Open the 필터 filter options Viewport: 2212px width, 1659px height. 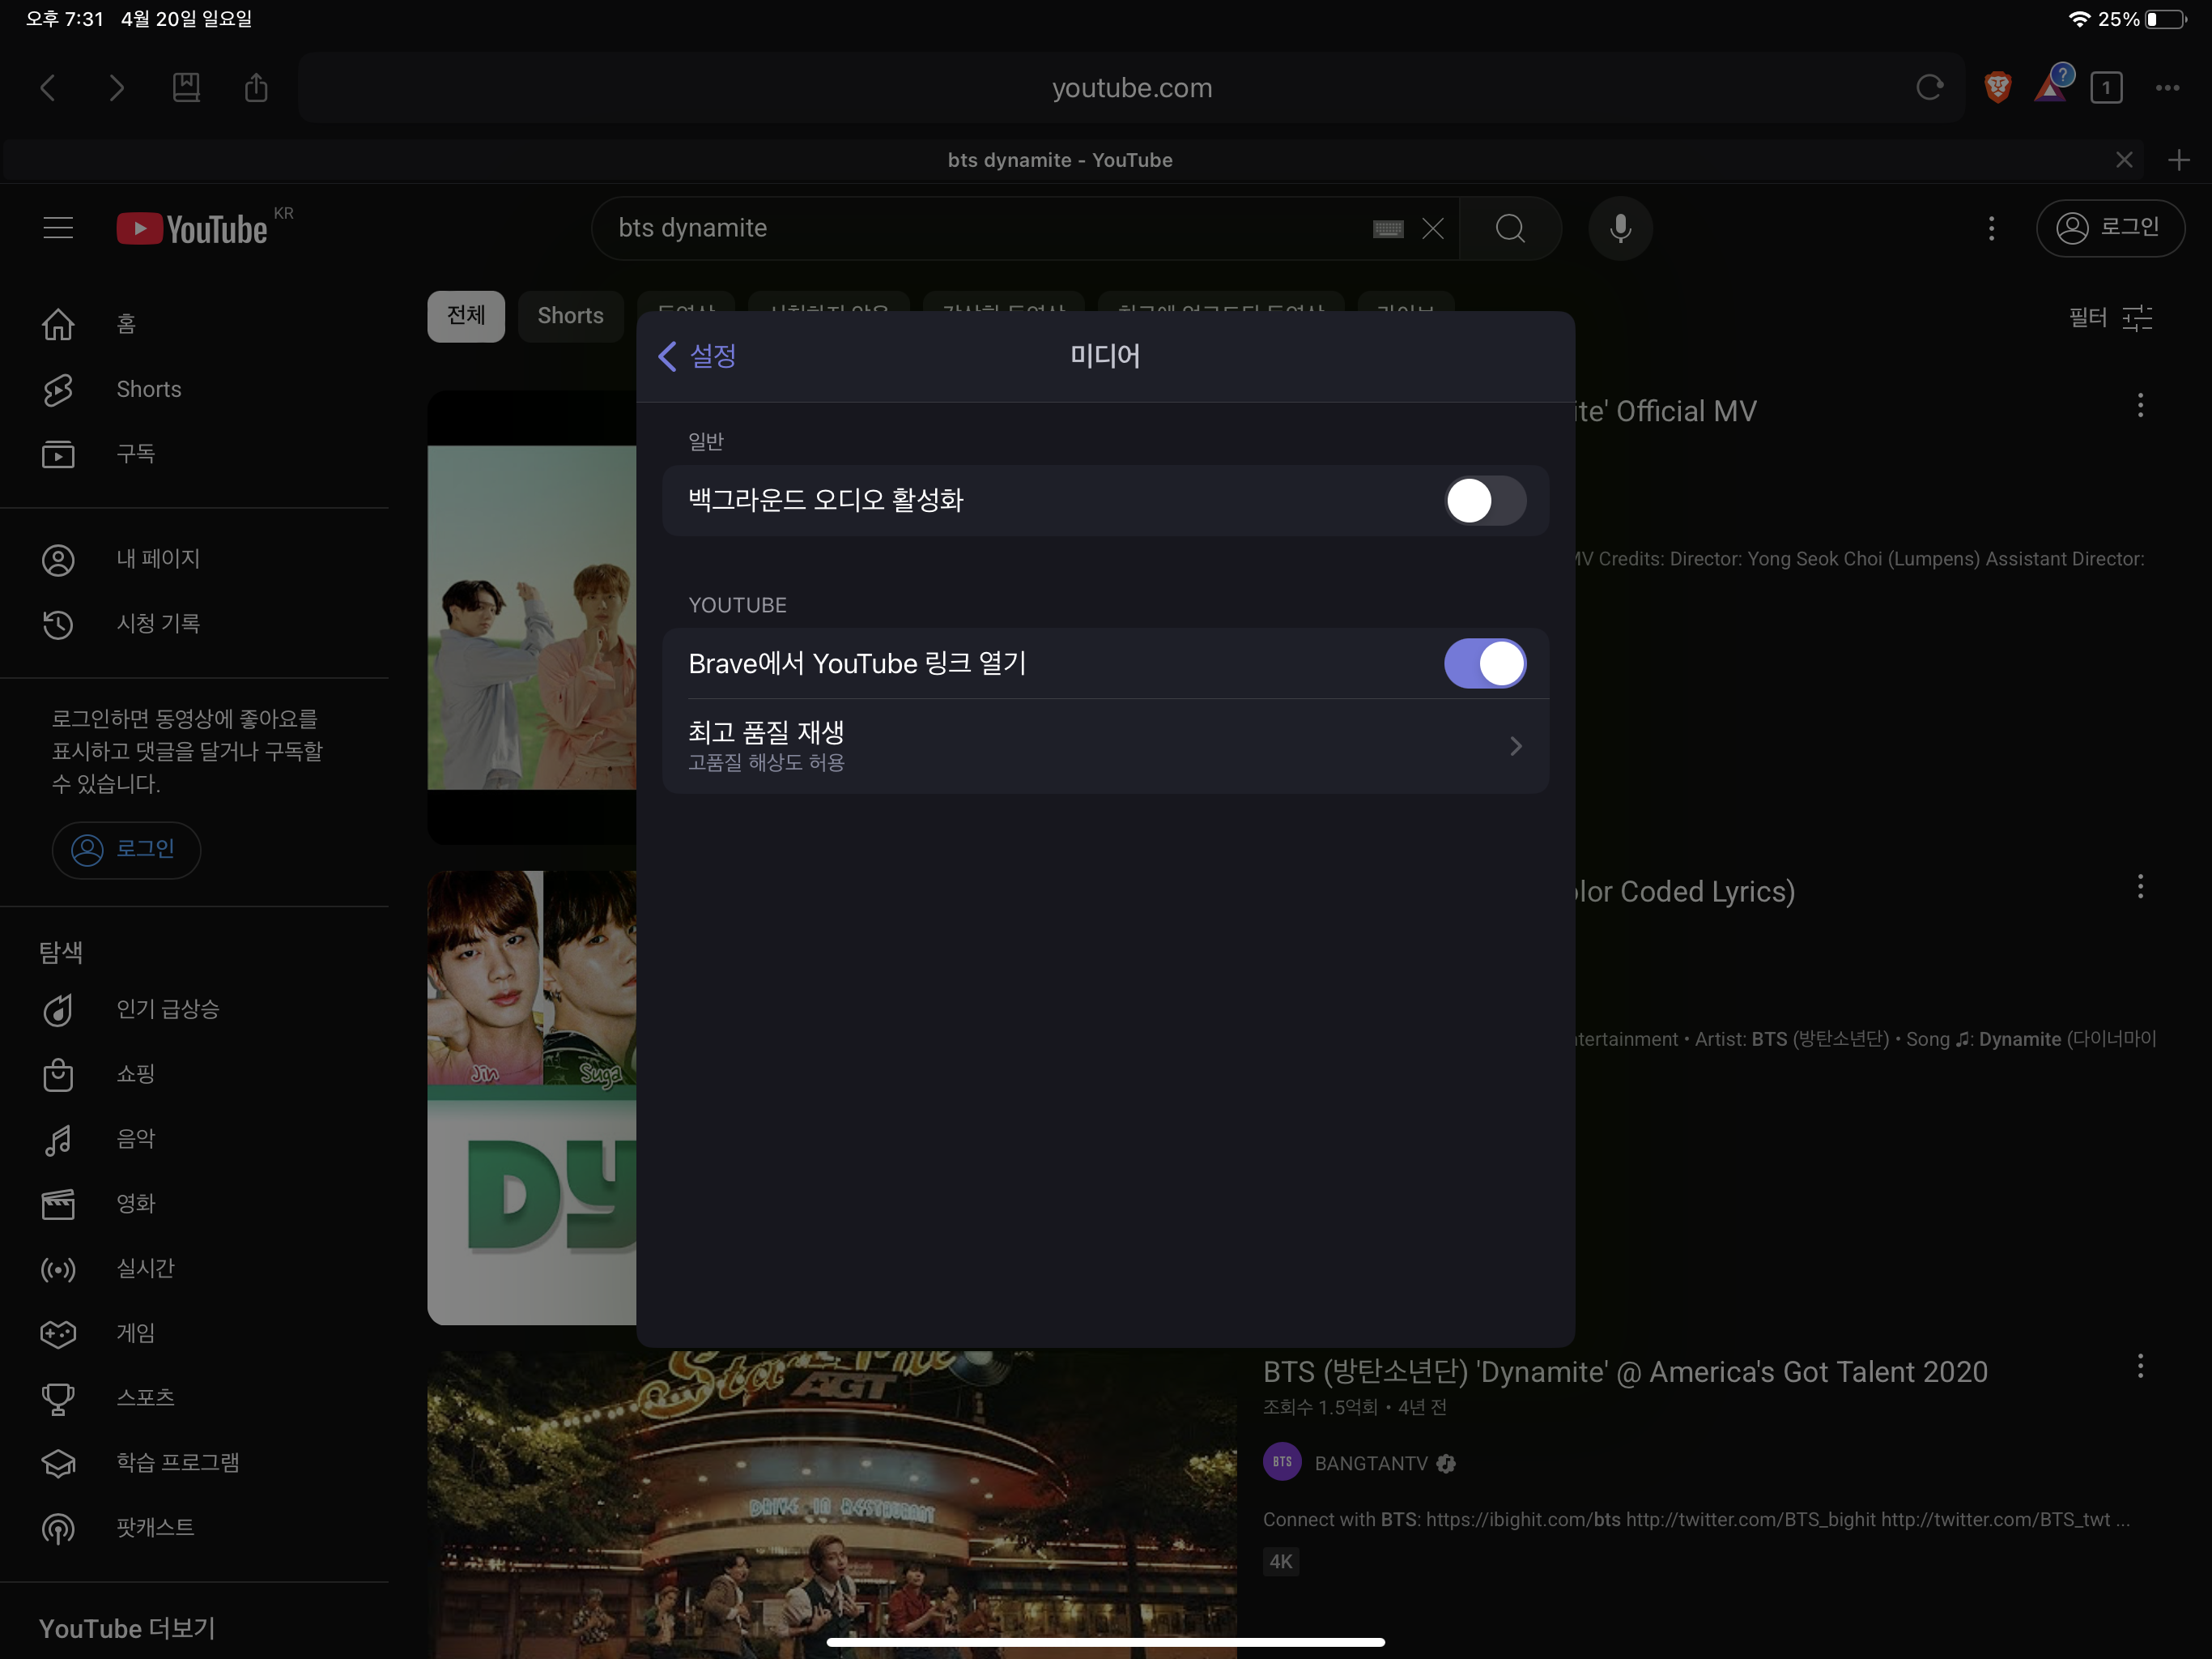pyautogui.click(x=2110, y=318)
